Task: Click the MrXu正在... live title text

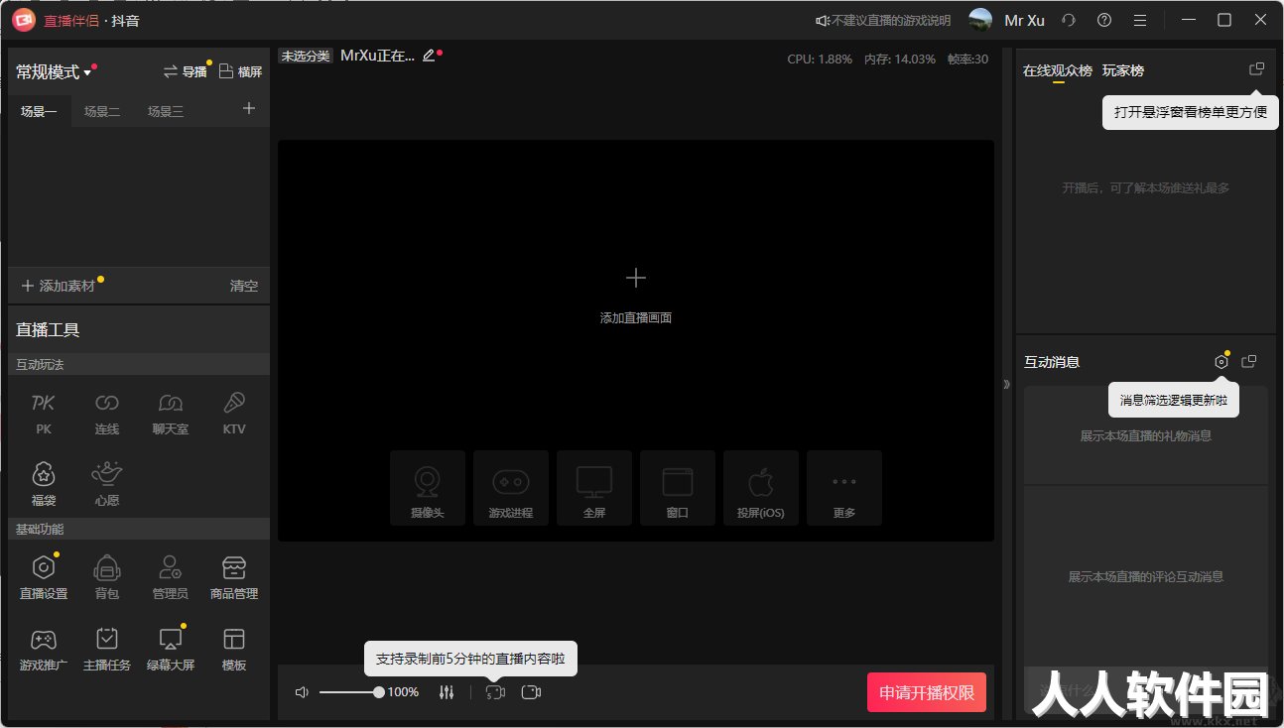Action: [378, 56]
